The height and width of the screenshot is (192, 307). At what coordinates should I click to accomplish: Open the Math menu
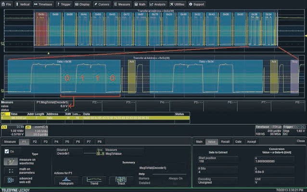(x=140, y=4)
